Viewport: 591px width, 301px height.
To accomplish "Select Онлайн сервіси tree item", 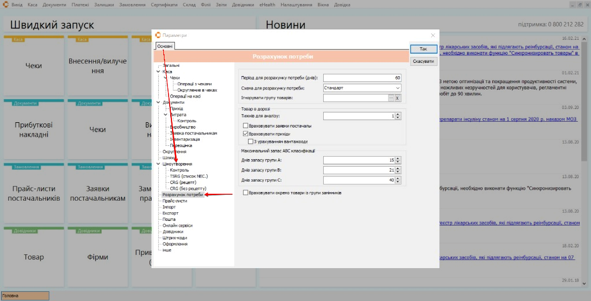I will 178,225.
